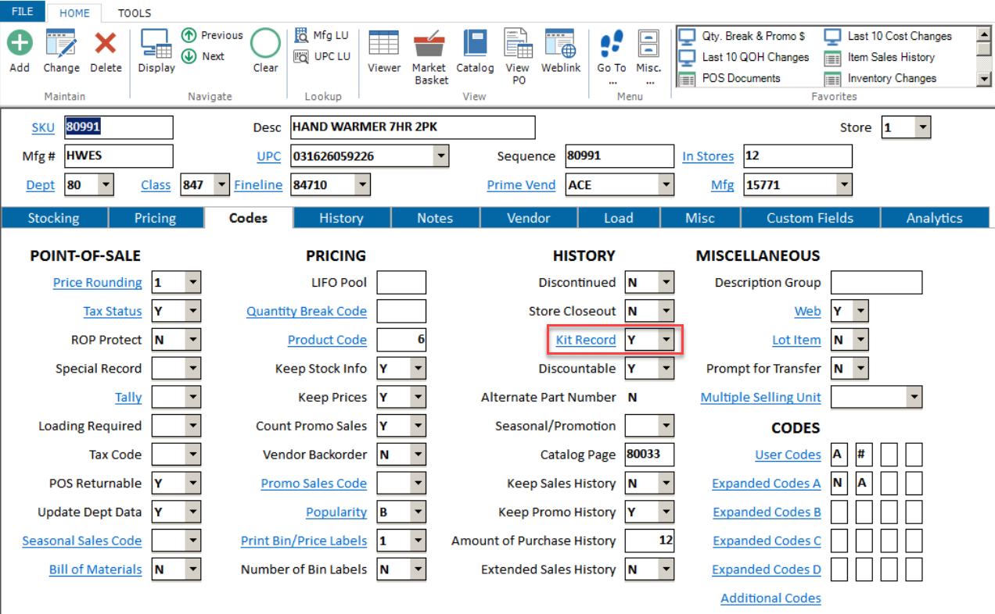The width and height of the screenshot is (995, 614).
Task: Expand the Popularity dropdown
Action: (418, 512)
